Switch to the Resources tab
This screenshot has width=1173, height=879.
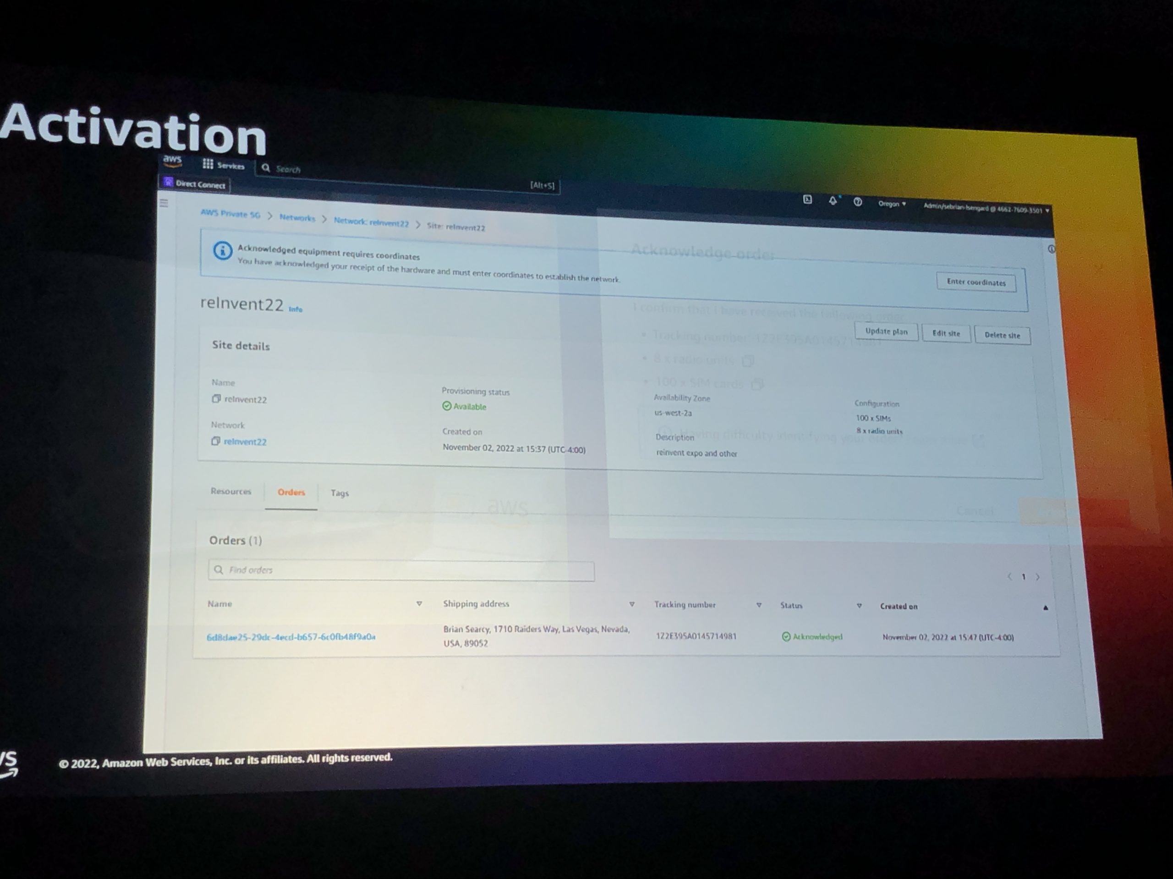(230, 491)
